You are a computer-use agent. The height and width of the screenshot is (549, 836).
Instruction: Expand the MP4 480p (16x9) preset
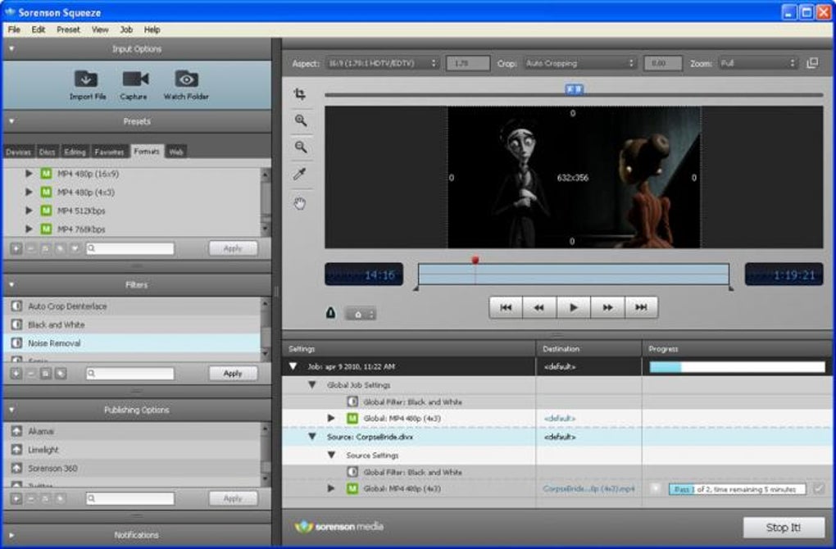(29, 173)
